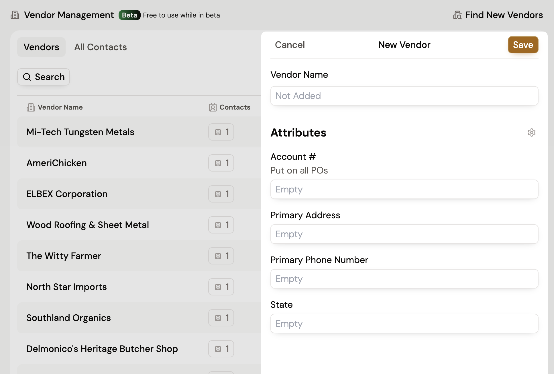Click the Account # input field

[404, 189]
